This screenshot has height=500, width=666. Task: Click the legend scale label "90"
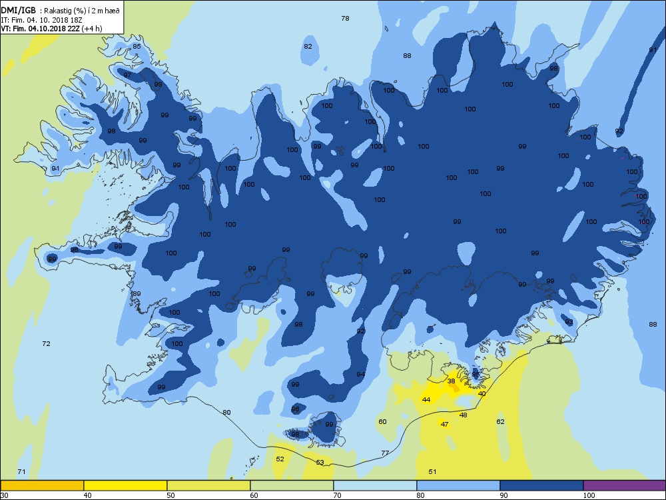pos(503,495)
